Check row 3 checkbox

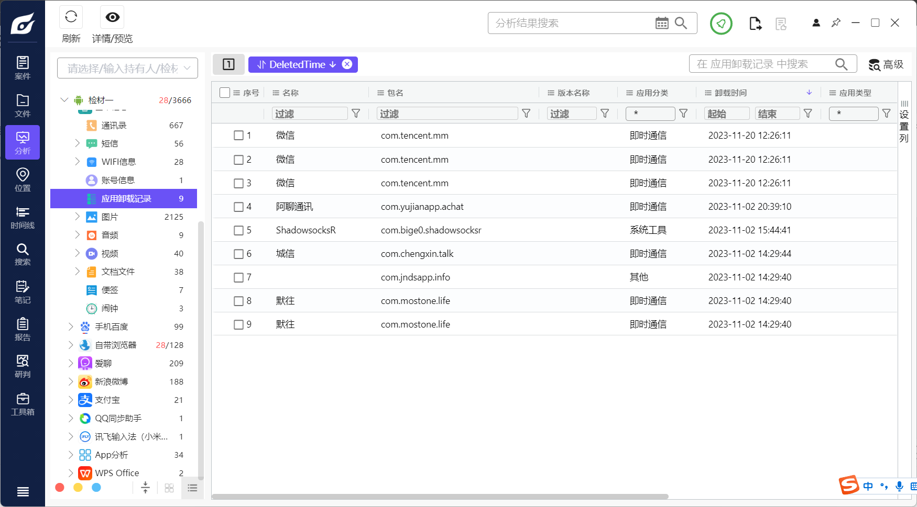238,183
